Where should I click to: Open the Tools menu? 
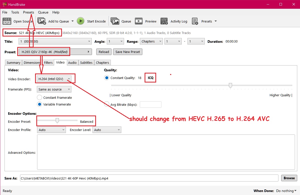tap(15, 12)
